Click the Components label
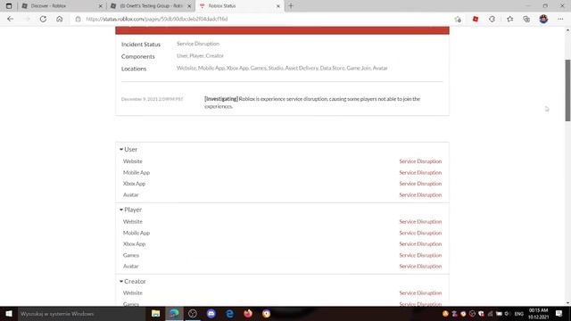 (137, 56)
